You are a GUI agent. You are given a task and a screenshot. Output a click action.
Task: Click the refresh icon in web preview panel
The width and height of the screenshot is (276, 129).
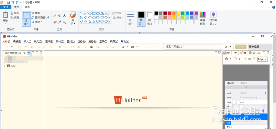254,59
